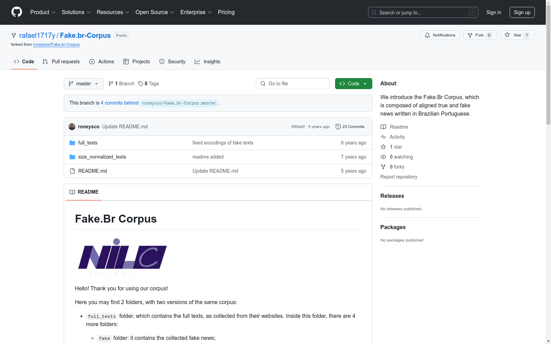Image resolution: width=551 pixels, height=344 pixels.
Task: View the 1 Branch list
Action: point(121,84)
